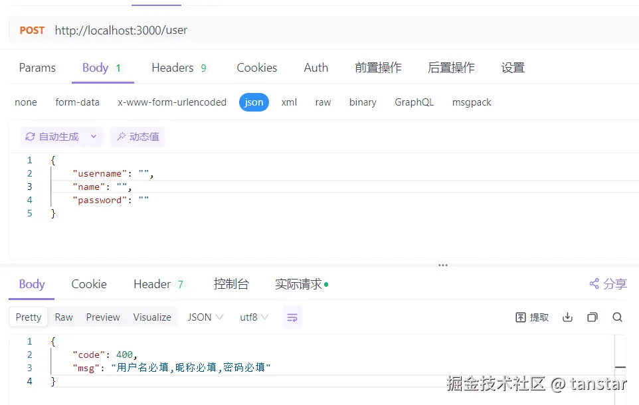Open the JSON format dropdown
Image resolution: width=639 pixels, height=405 pixels.
(x=205, y=317)
